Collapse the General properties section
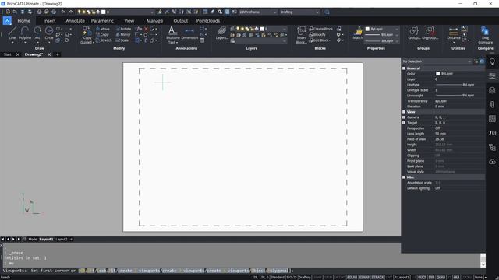 tap(404, 68)
